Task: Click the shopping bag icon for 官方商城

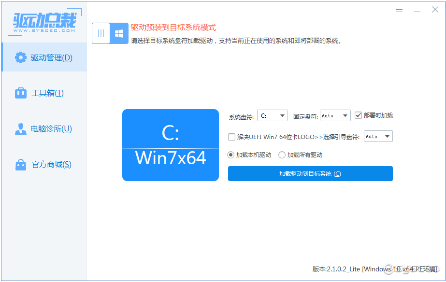Action: (x=20, y=164)
